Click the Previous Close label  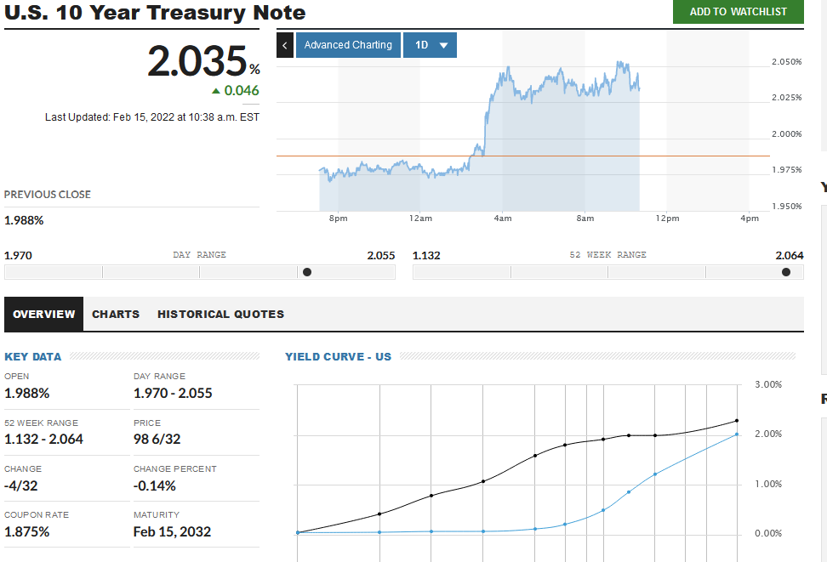click(x=48, y=195)
